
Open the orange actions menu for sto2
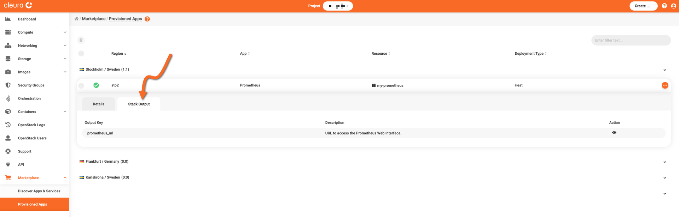(x=665, y=85)
